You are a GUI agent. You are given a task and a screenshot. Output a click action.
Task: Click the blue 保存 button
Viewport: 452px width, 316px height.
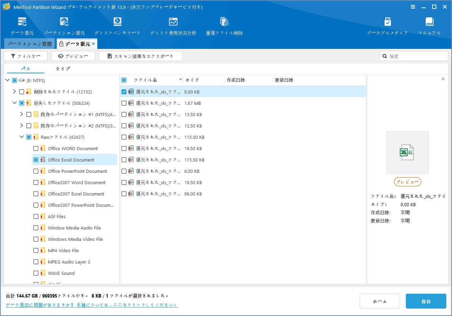(x=426, y=301)
